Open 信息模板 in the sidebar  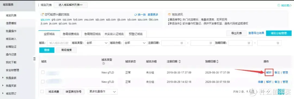tap(11, 23)
